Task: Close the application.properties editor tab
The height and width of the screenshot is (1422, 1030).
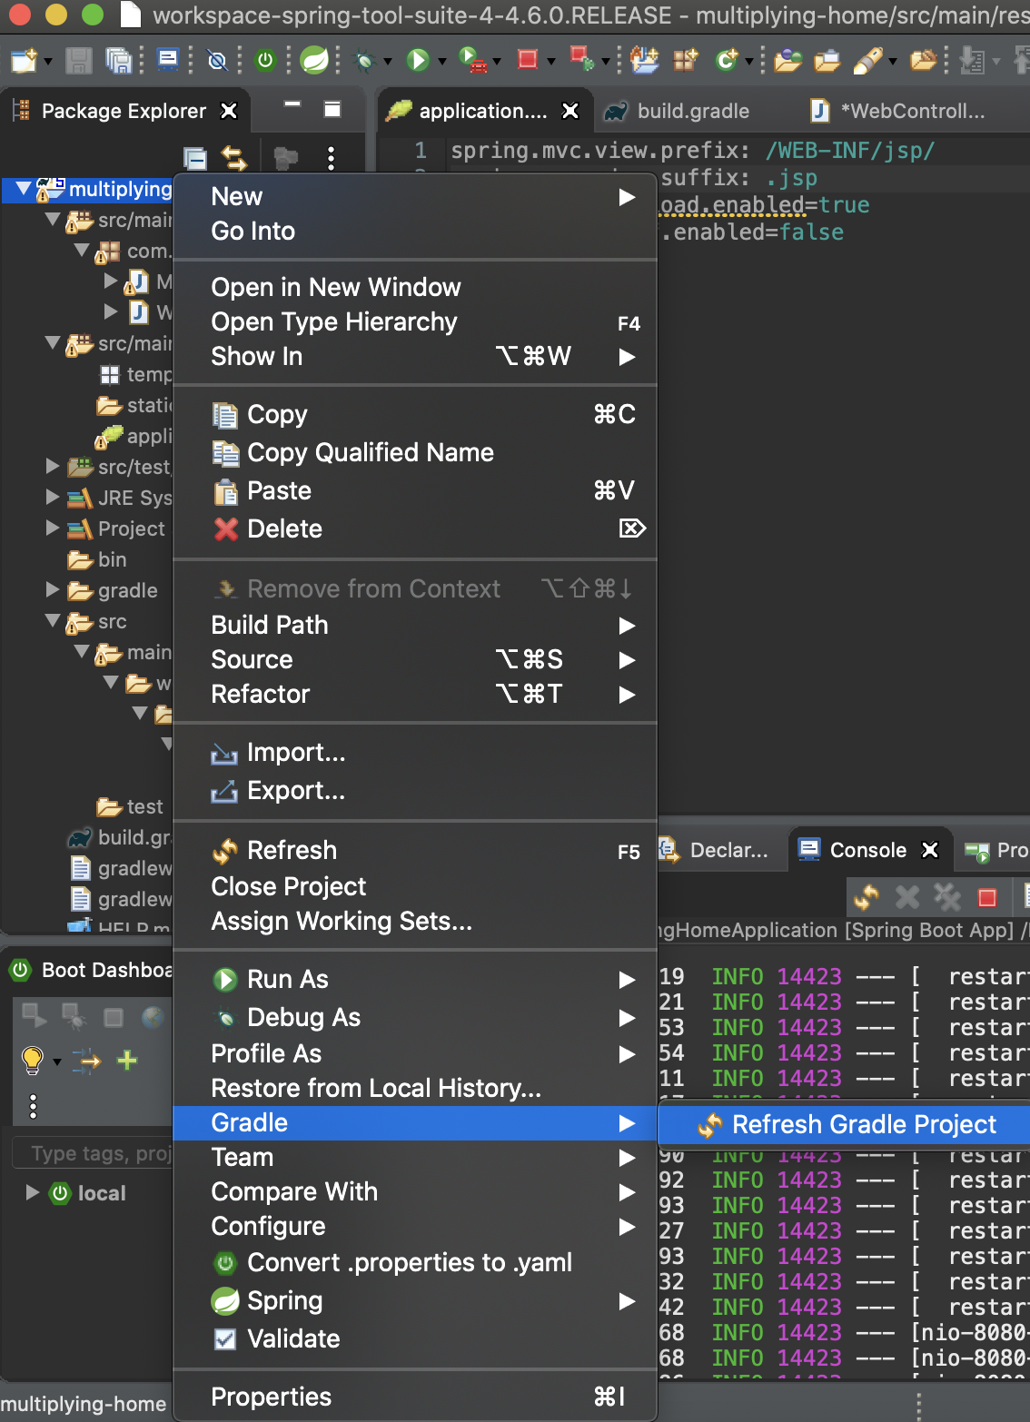Action: pyautogui.click(x=570, y=111)
